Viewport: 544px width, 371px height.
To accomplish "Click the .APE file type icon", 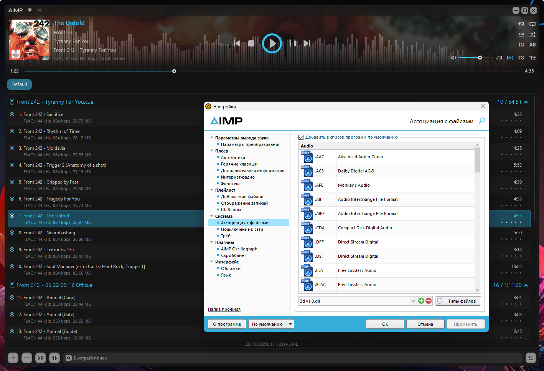I will point(307,185).
